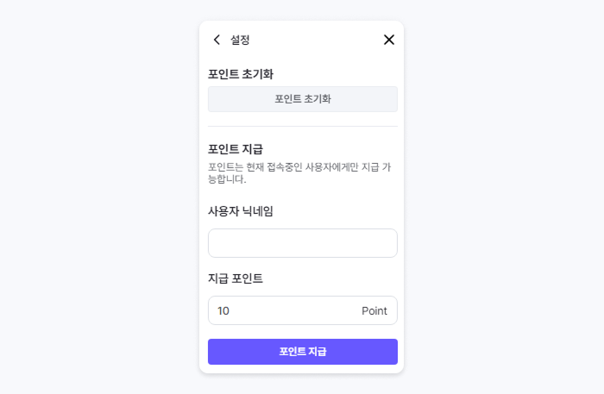Viewport: 604px width, 394px height.
Task: Click the back arrow next to 설정
Action: [x=217, y=40]
